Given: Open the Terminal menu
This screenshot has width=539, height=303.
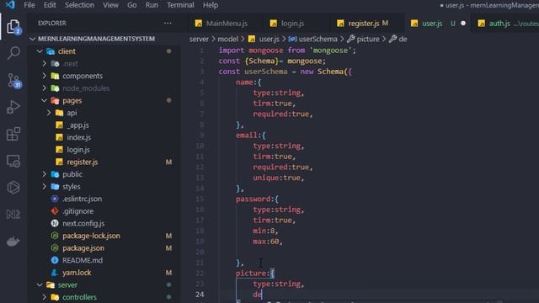Looking at the screenshot, I should coord(180,5).
